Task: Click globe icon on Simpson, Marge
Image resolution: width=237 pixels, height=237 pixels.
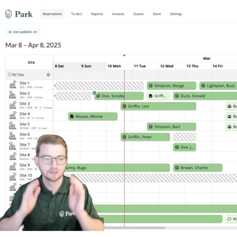Action: pos(150,86)
